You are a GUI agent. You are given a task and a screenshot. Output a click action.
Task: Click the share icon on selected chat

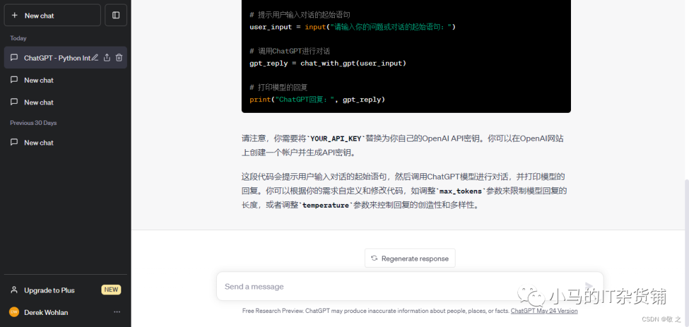[x=107, y=58]
